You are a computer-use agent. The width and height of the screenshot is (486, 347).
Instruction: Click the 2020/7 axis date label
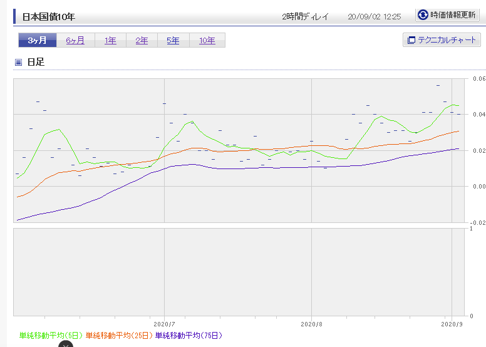(164, 324)
